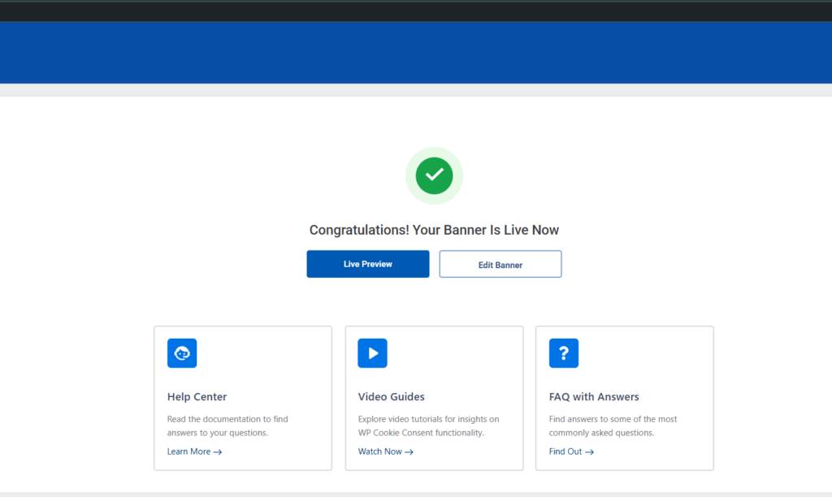Viewport: 832px width, 497px height.
Task: Click the green checkmark success icon
Action: click(434, 175)
